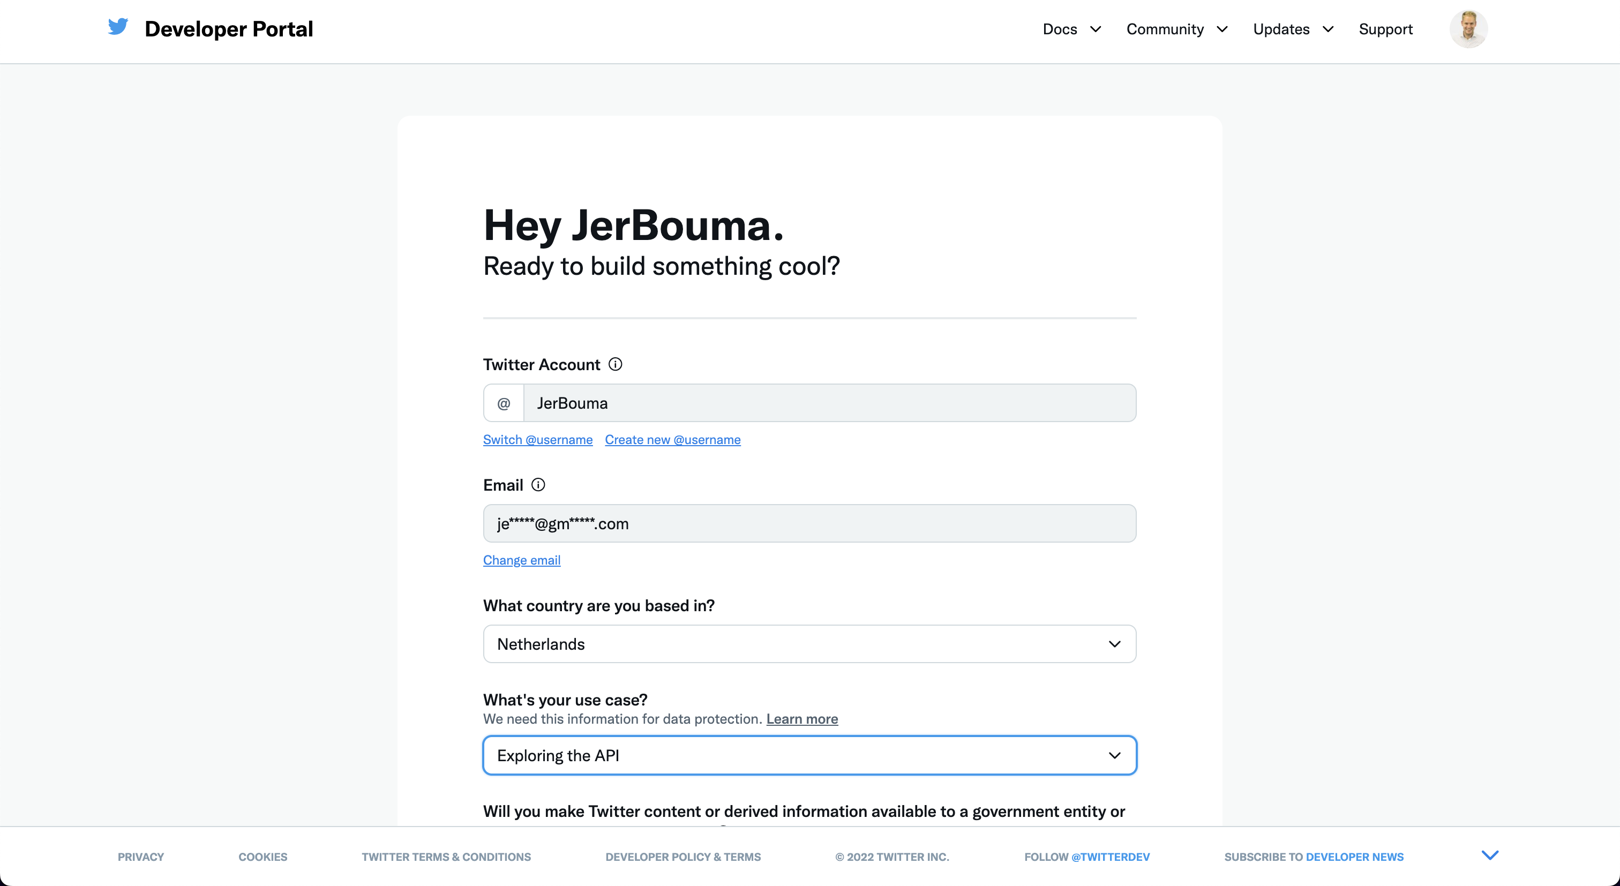Viewport: 1620px width, 886px height.
Task: Click Create new @username link
Action: [x=672, y=440]
